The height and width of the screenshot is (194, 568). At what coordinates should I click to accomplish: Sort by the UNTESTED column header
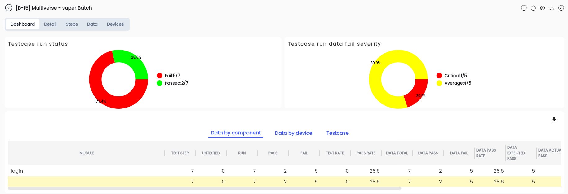[211, 153]
